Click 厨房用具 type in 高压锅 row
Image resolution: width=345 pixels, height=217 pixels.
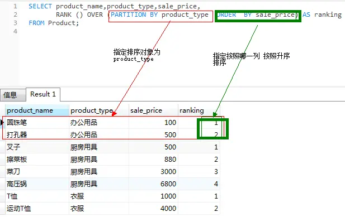(99, 184)
